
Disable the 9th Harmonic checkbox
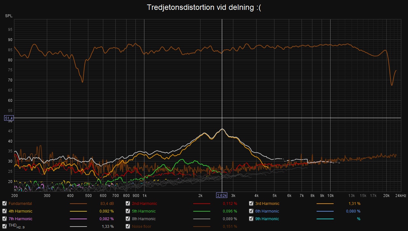[x=251, y=219]
